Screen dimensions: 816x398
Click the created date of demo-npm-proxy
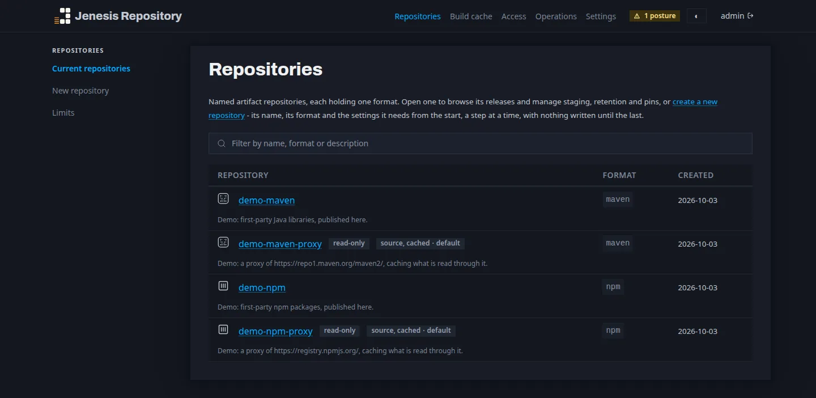pos(698,331)
